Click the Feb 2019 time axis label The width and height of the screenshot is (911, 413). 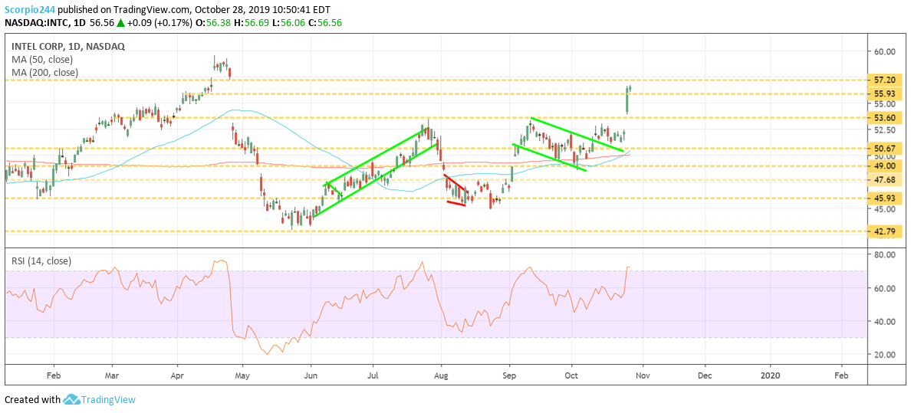[54, 375]
